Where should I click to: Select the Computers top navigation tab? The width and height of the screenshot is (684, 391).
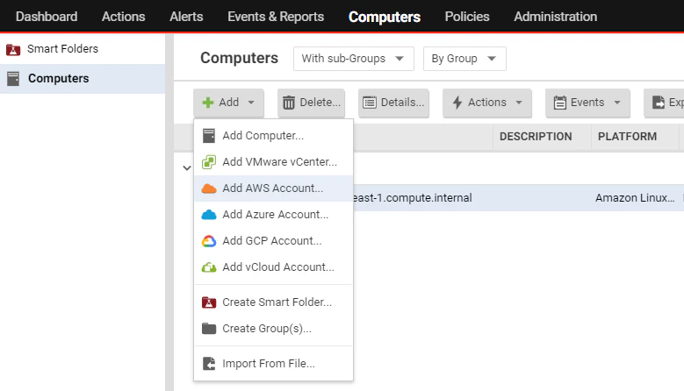pyautogui.click(x=385, y=17)
